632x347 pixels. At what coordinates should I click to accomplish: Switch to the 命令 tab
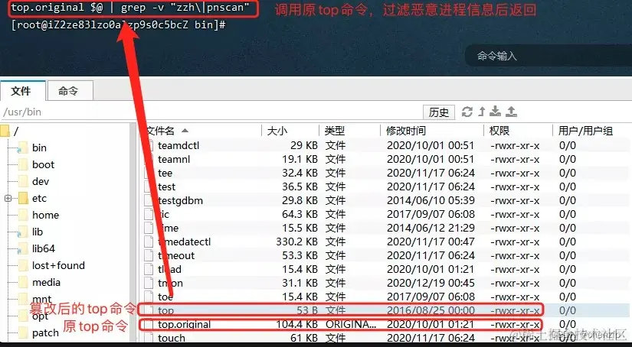click(x=70, y=91)
